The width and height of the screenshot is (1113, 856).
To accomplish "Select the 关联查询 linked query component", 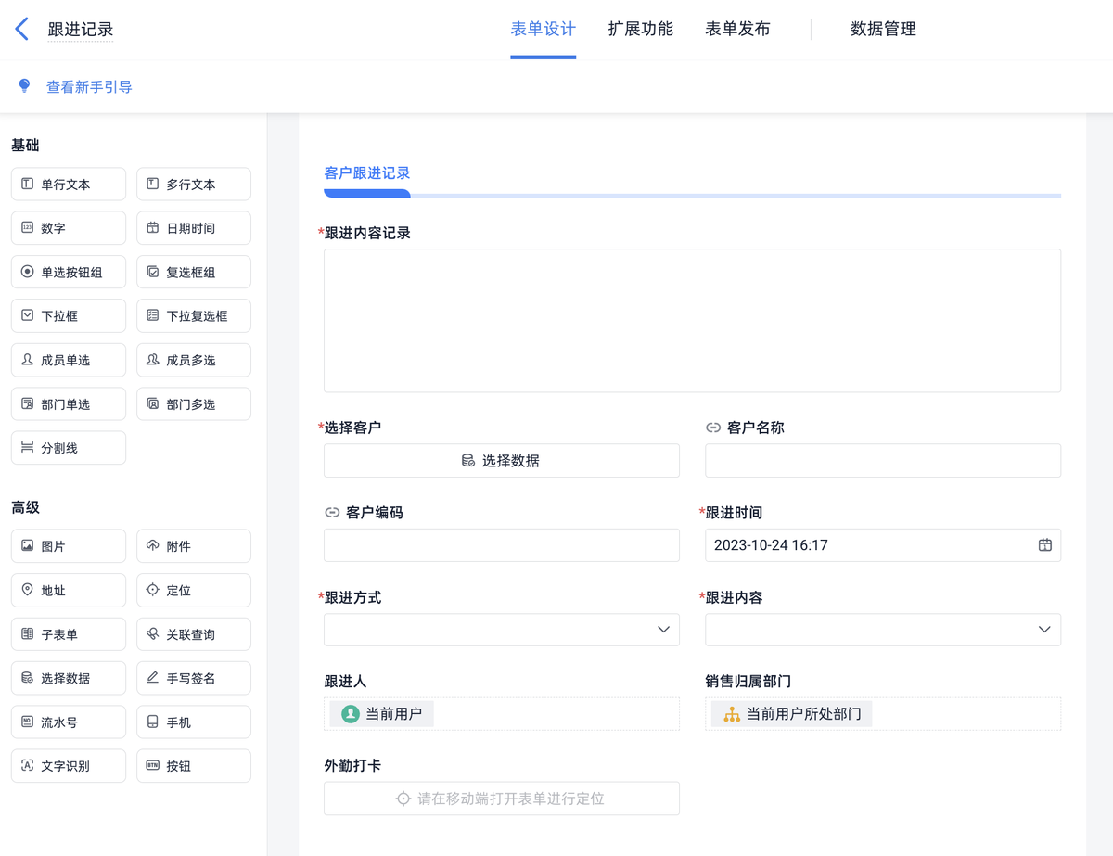I will 194,634.
